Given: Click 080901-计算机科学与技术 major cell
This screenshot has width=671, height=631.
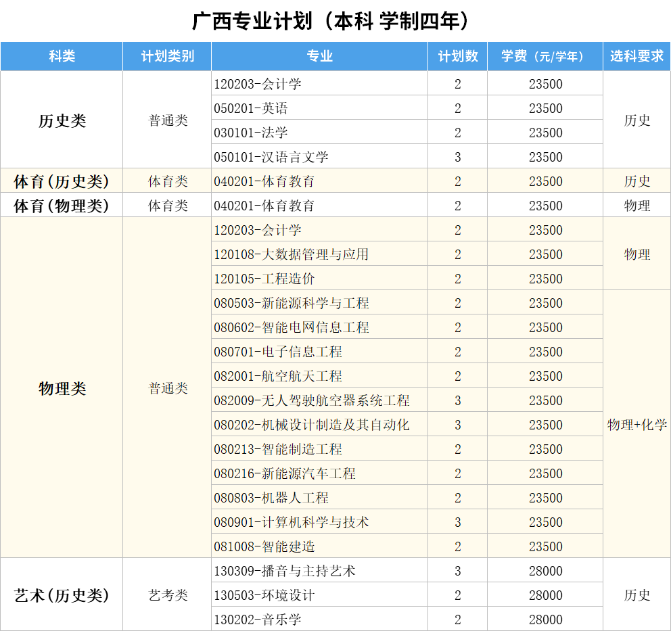Looking at the screenshot, I should (292, 522).
